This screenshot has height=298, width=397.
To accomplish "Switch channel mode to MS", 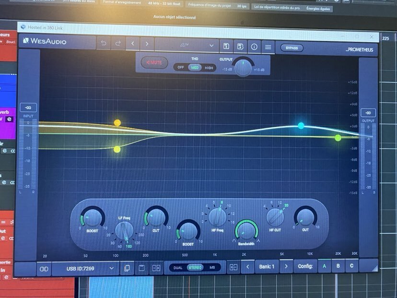I will coord(212,267).
